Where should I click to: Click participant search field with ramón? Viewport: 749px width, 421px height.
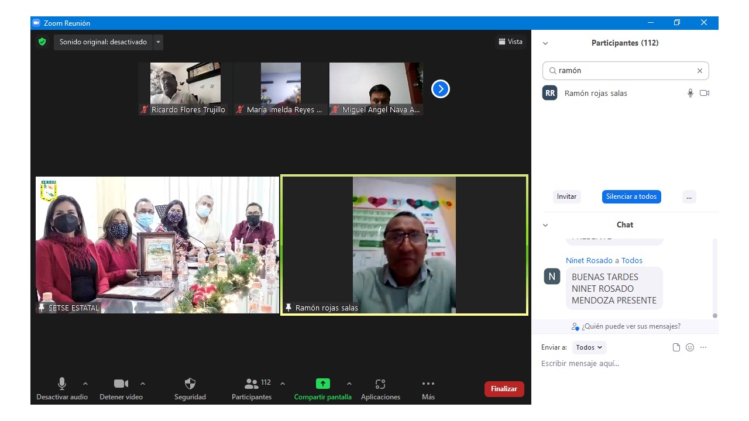pos(626,71)
